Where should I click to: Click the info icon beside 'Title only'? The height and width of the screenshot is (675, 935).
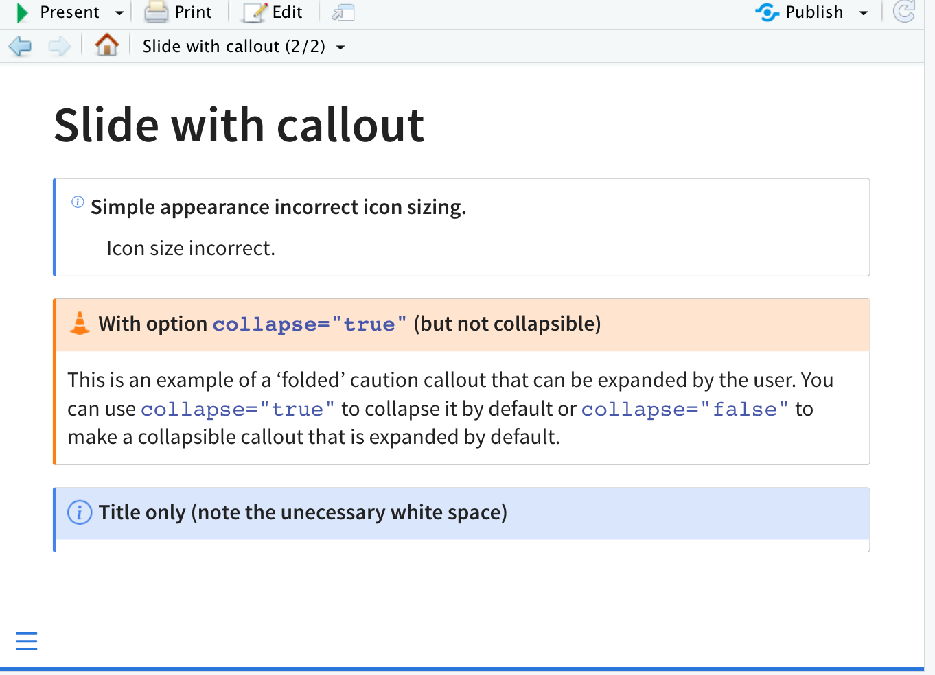pos(80,512)
